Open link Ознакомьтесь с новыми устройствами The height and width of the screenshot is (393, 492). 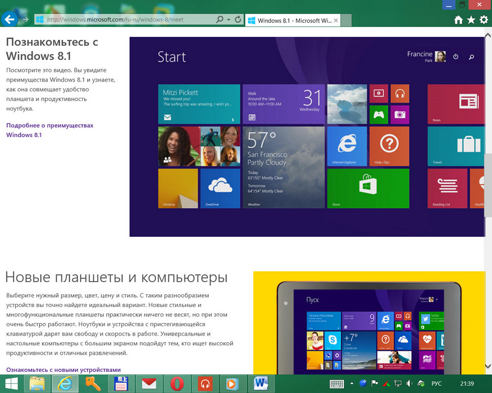coord(63,370)
